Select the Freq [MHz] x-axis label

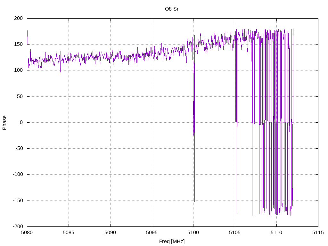point(172,242)
